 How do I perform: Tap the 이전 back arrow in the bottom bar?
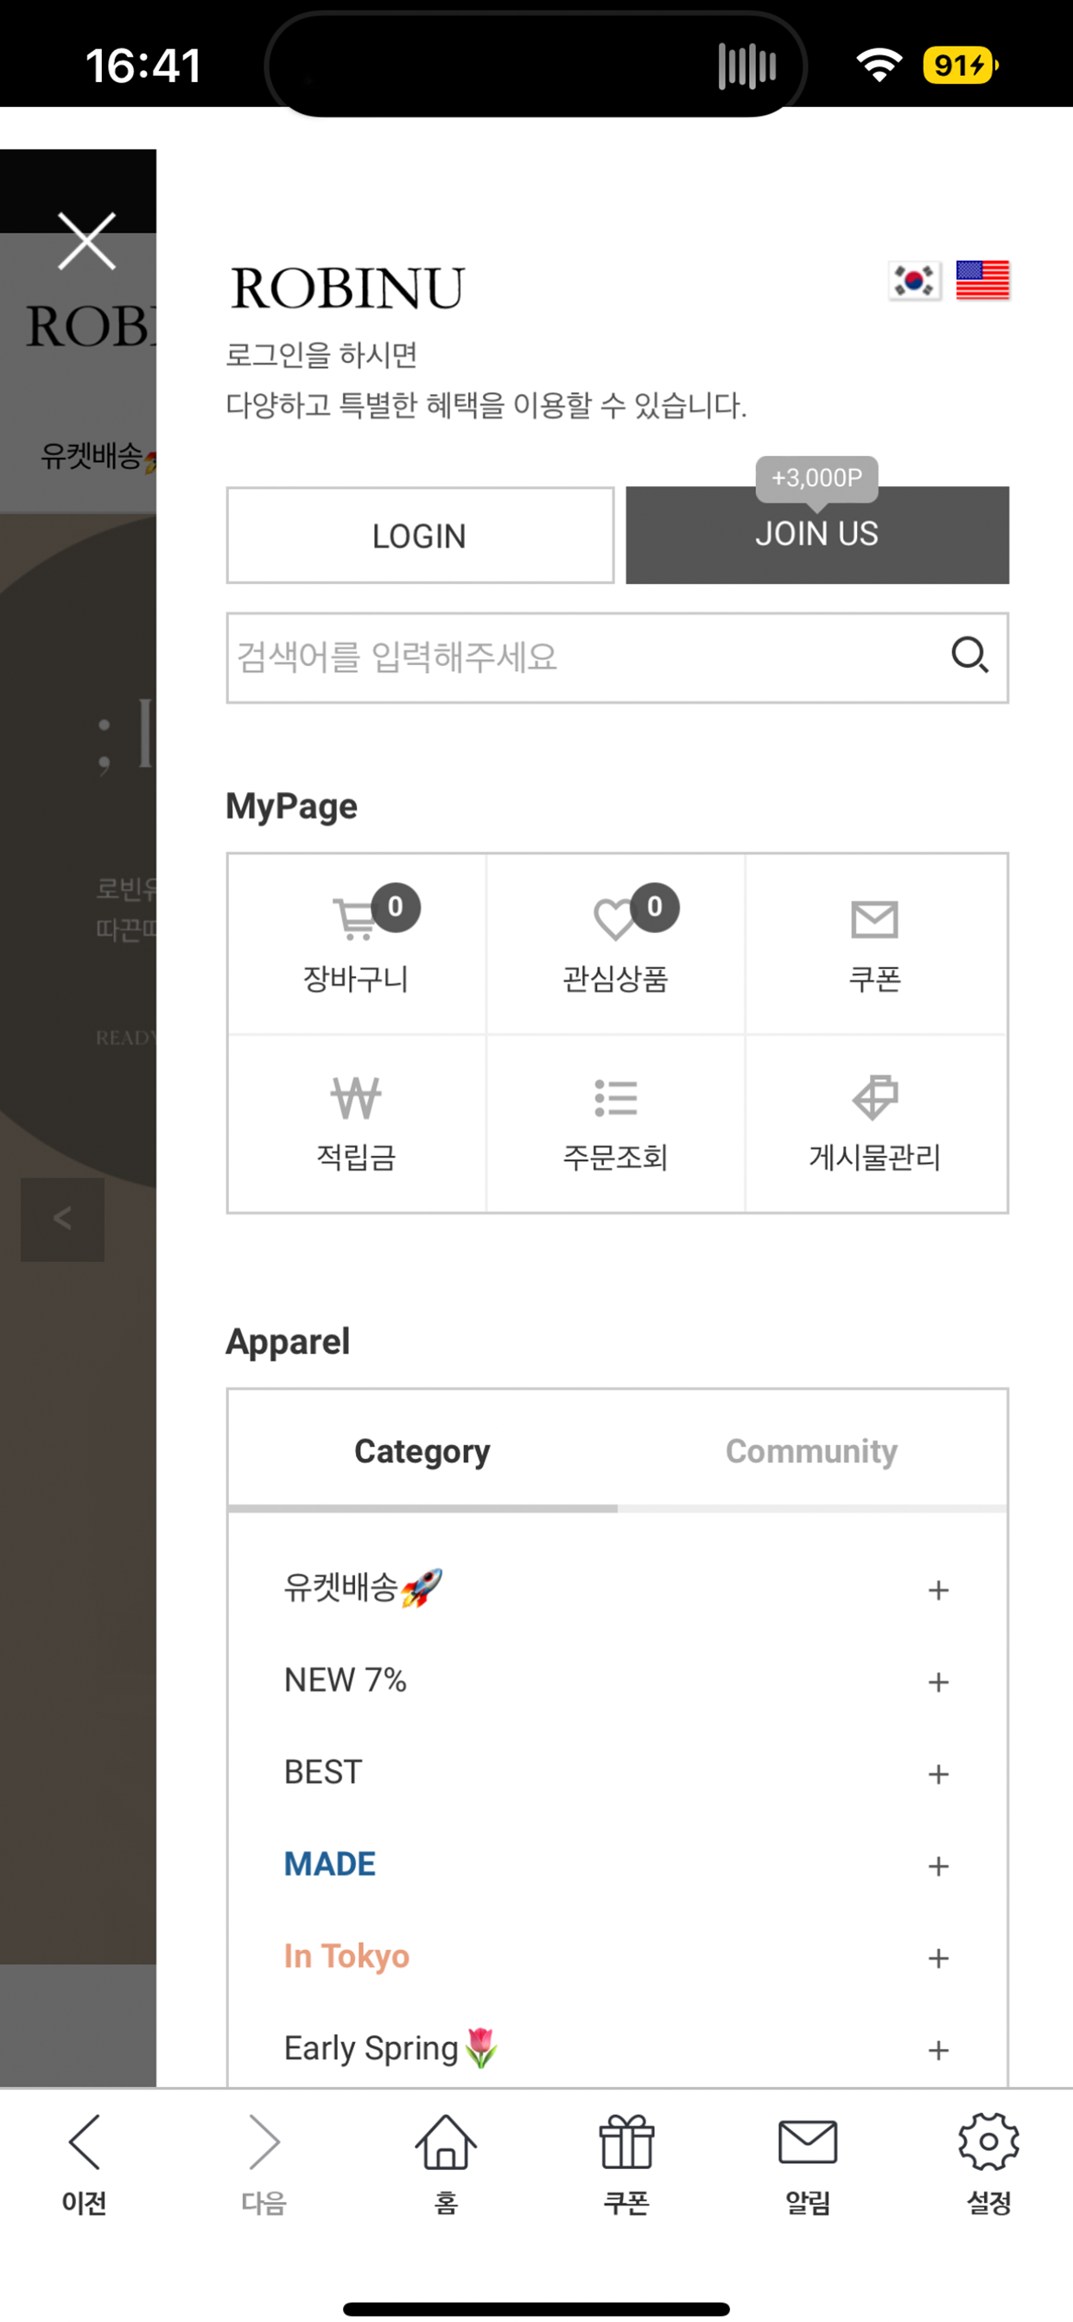pyautogui.click(x=84, y=2141)
